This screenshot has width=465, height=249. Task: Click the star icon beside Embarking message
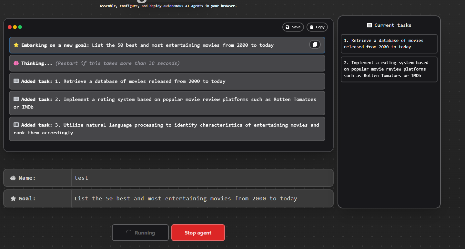(x=16, y=45)
